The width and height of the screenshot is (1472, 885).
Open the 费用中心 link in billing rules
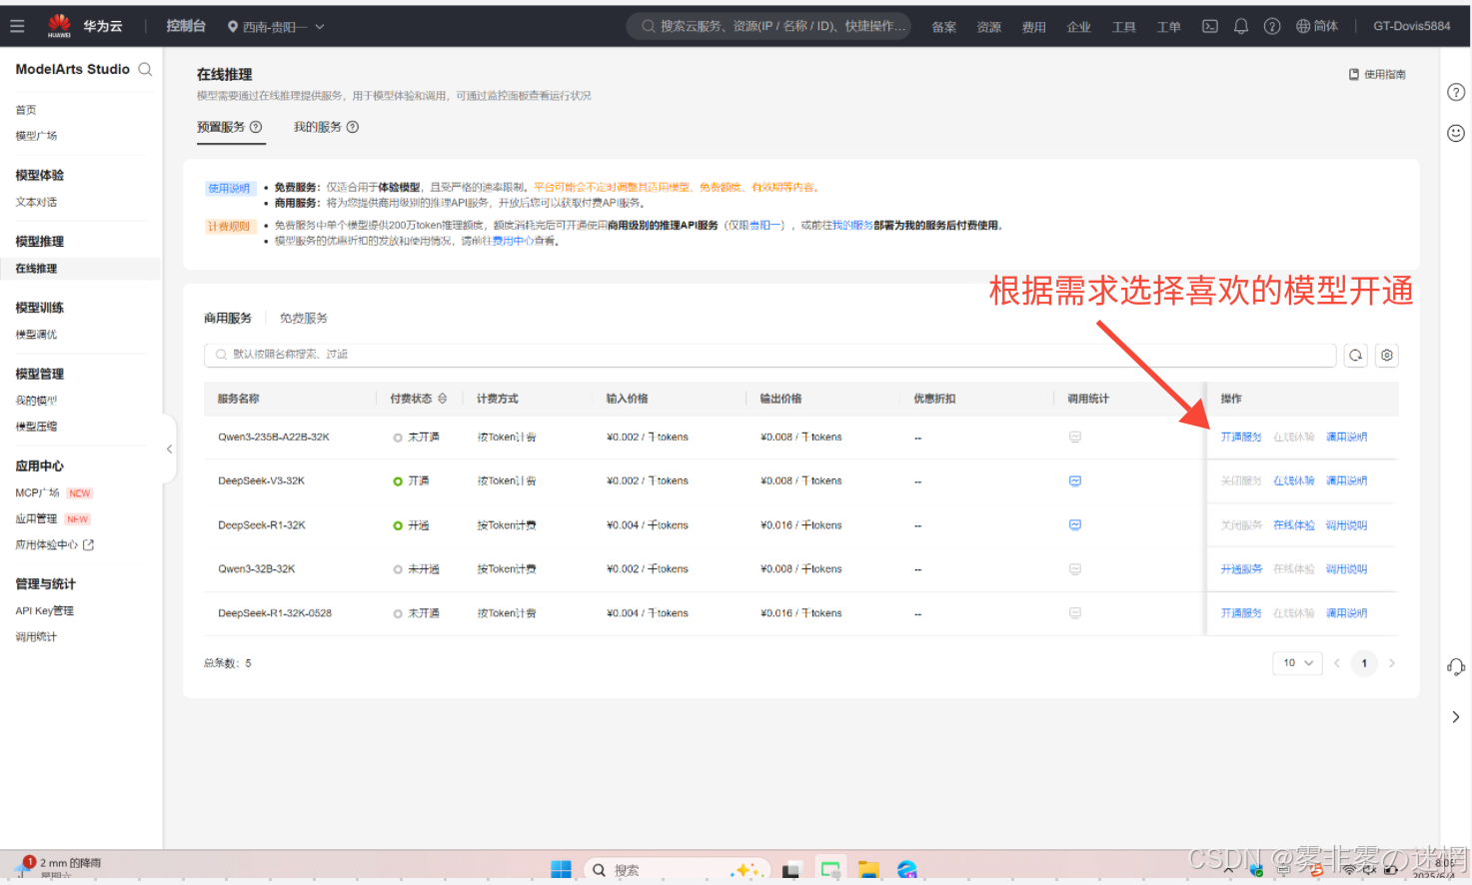(x=513, y=241)
